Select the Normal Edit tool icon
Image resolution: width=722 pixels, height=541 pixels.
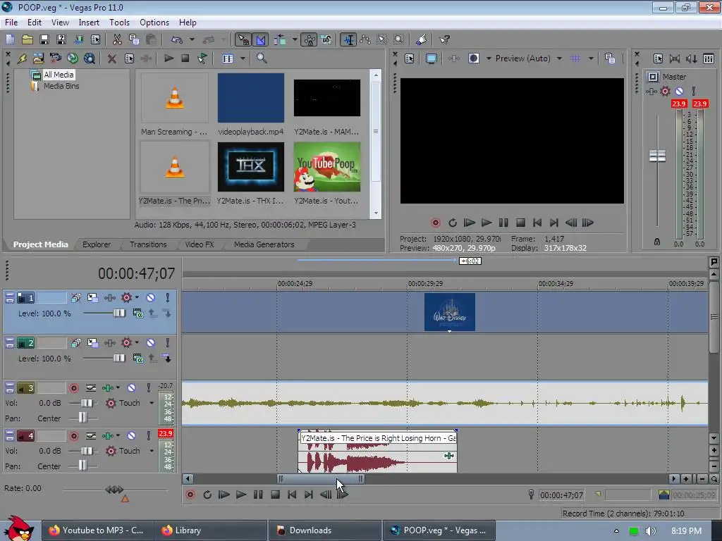[349, 39]
